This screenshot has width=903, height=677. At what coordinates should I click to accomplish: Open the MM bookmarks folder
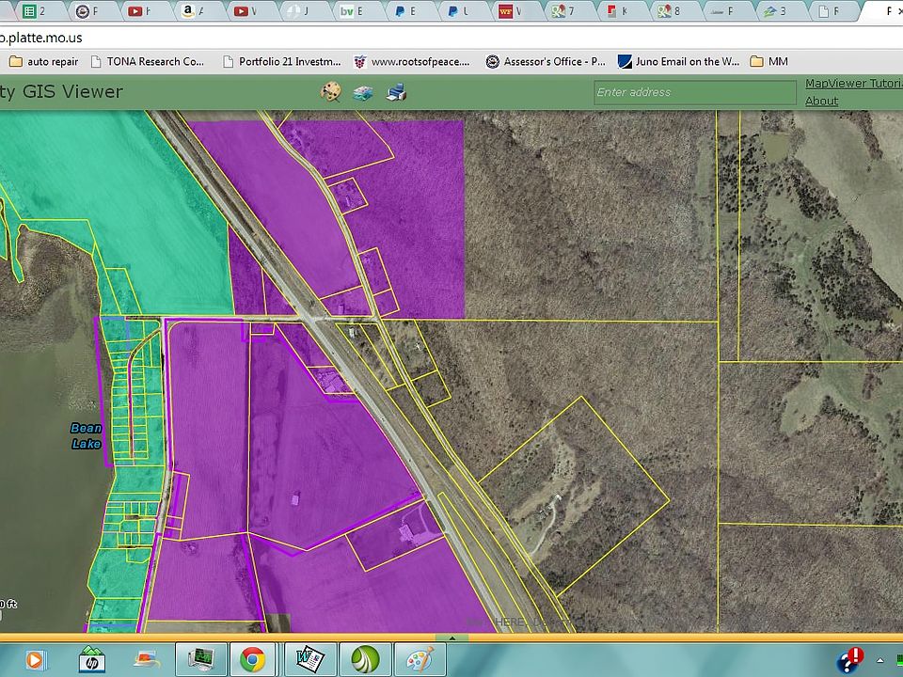tap(769, 61)
